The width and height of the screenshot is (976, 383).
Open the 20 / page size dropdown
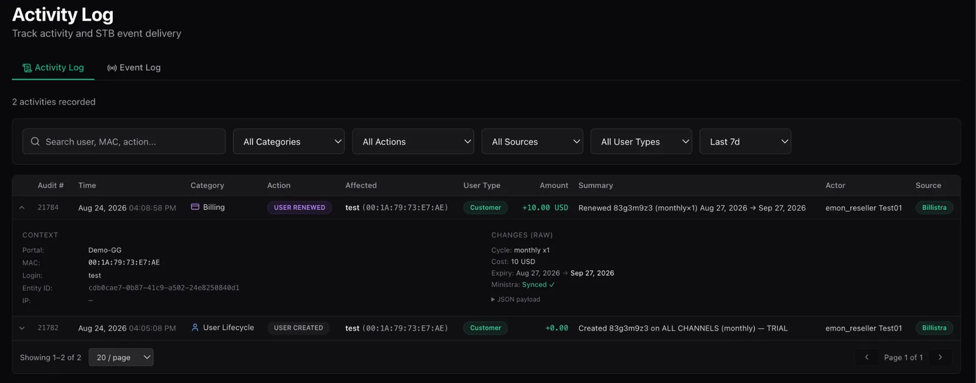tap(121, 357)
